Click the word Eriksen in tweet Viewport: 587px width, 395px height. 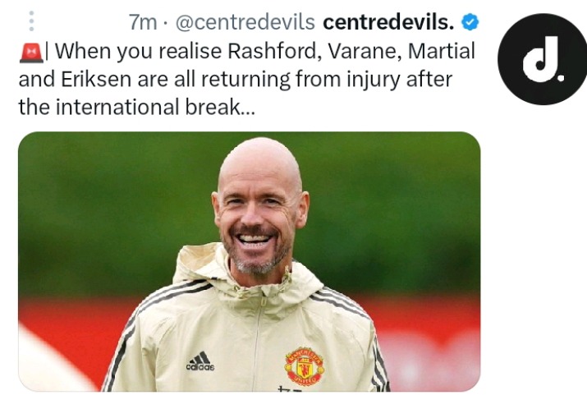tap(96, 79)
